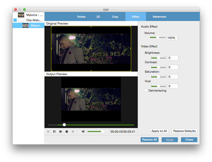Adjust the Saturation slider
212x162 pixels.
coord(158,76)
